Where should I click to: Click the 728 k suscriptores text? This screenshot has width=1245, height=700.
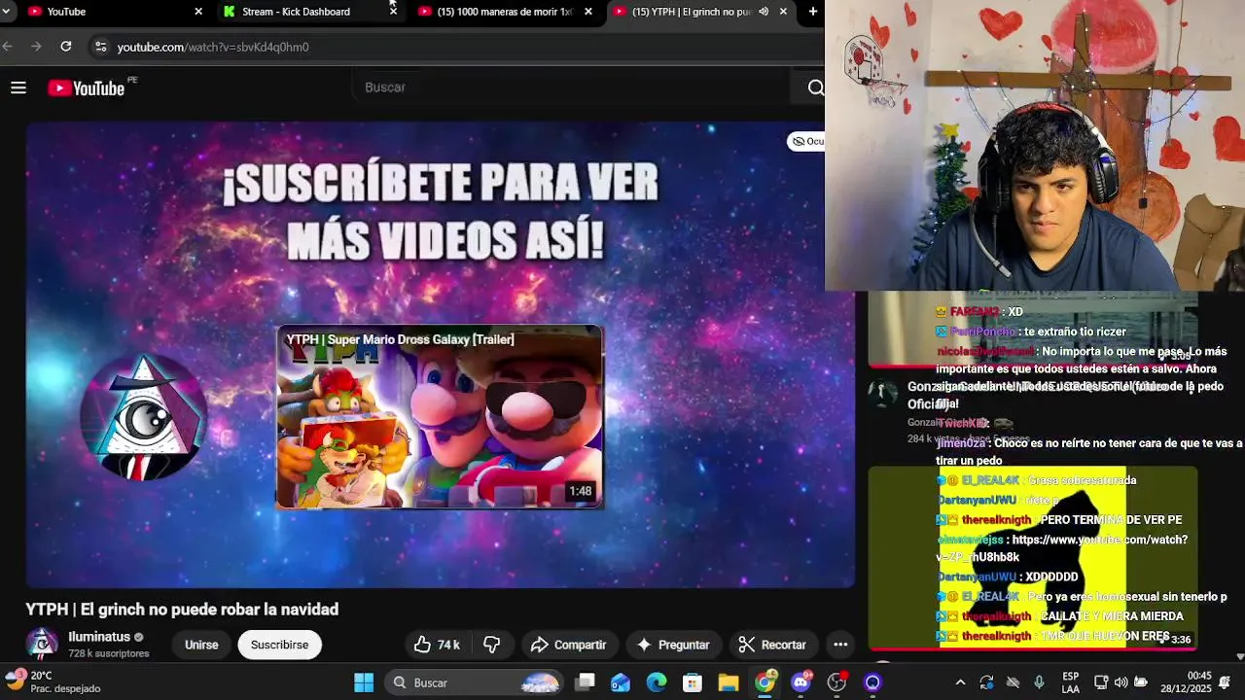[x=109, y=653]
